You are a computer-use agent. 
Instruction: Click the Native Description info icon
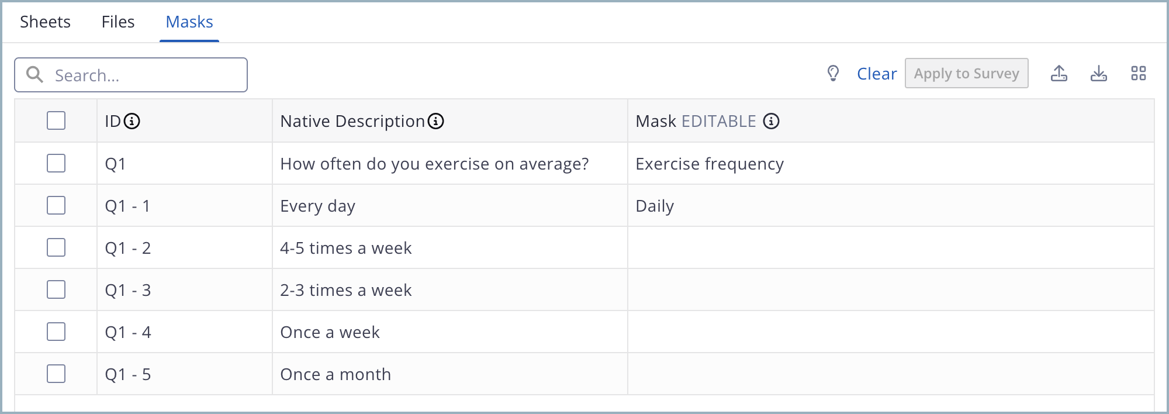coord(436,121)
